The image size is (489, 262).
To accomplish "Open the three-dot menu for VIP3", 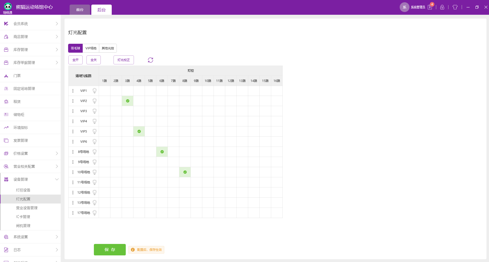I will 73,111.
